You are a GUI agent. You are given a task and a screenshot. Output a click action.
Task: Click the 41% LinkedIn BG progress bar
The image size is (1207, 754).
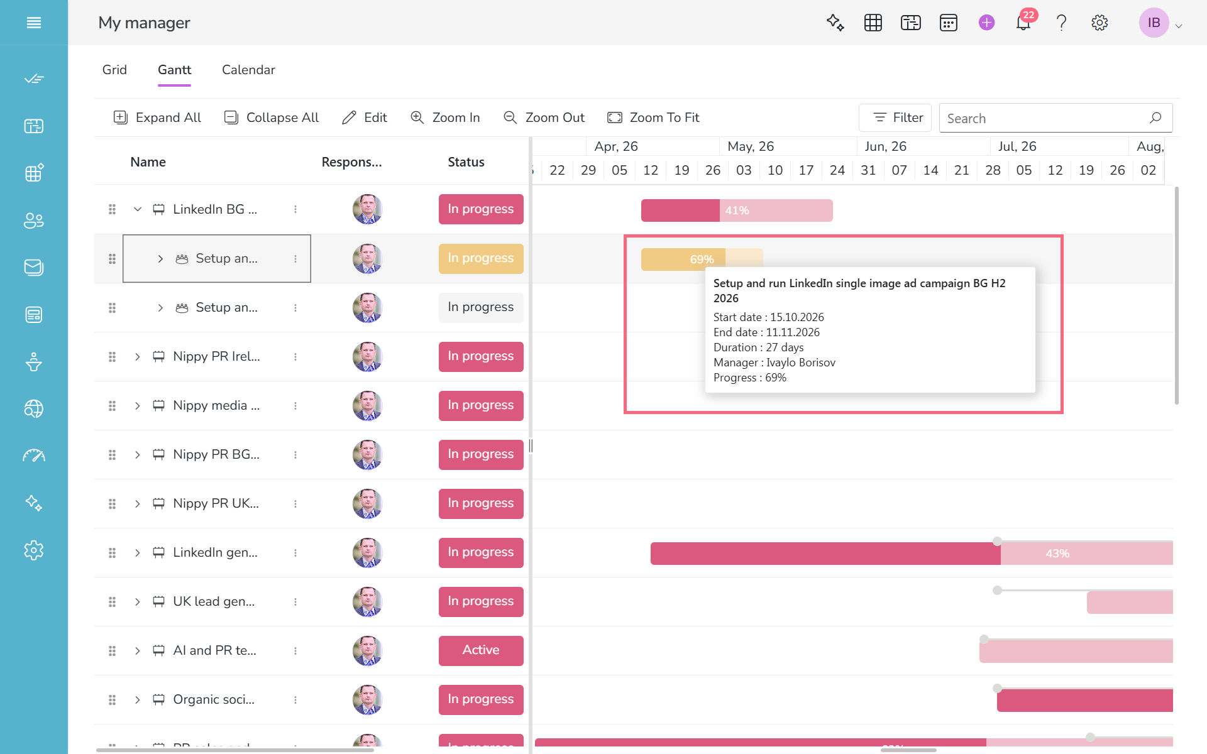click(737, 210)
